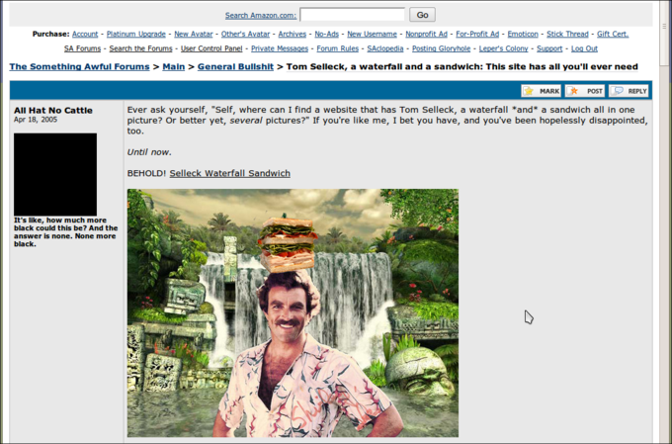Open the Selleck Waterfall Sandwich link
672x444 pixels.
(229, 173)
